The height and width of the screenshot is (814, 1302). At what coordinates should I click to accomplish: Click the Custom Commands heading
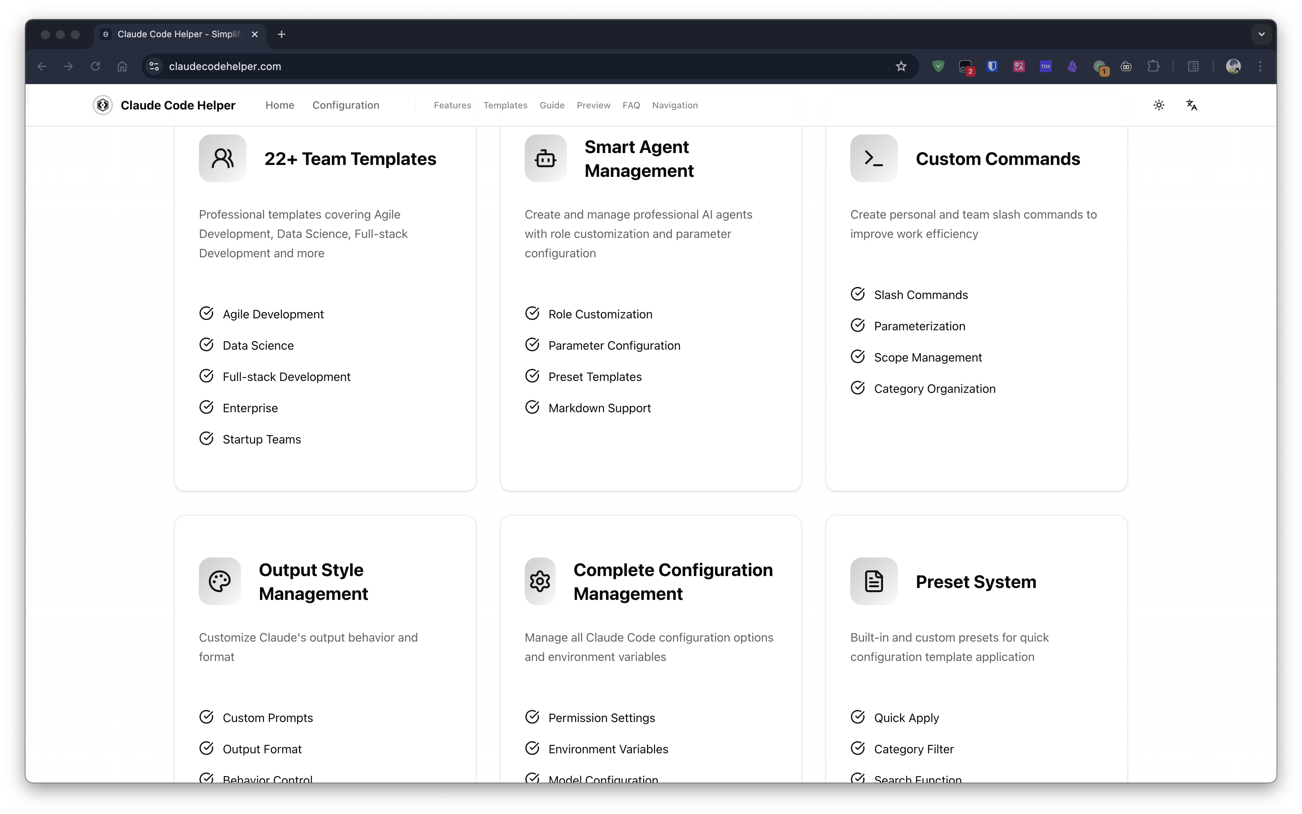point(998,159)
